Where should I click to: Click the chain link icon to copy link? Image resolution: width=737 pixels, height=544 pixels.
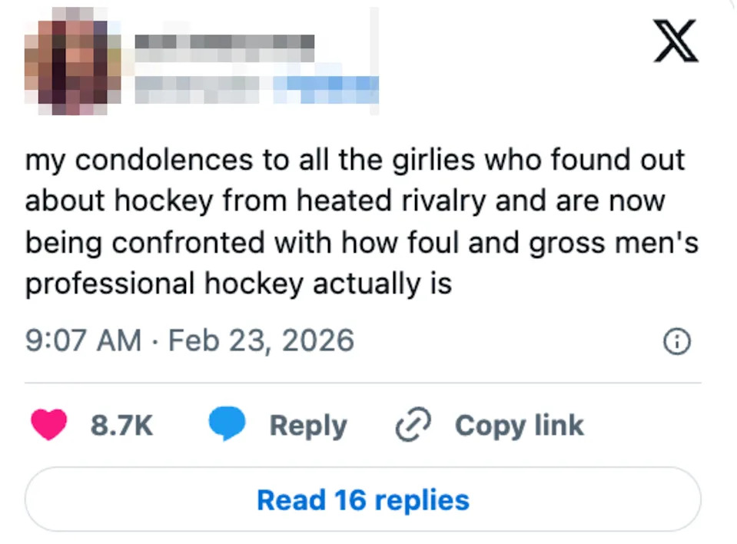click(413, 424)
